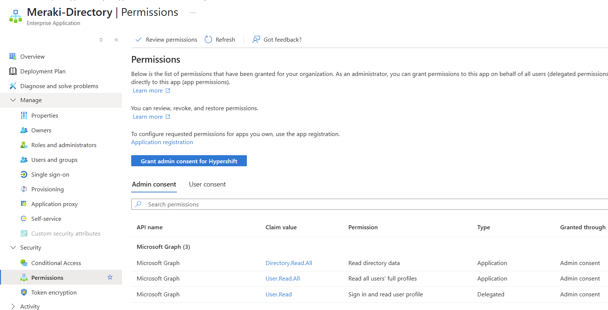Click the circular Refresh icon

click(x=208, y=39)
